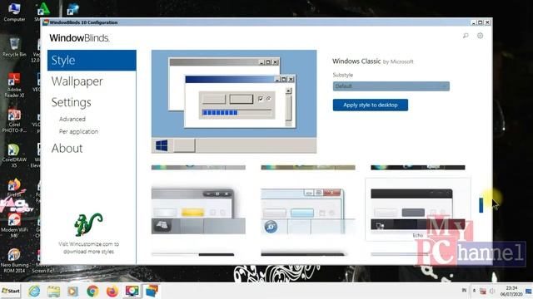Open Modem WiFi M6 desktop shortcut
This screenshot has width=533, height=299.
coord(14,225)
